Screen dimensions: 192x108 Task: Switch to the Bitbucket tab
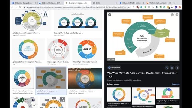[132, 3]
